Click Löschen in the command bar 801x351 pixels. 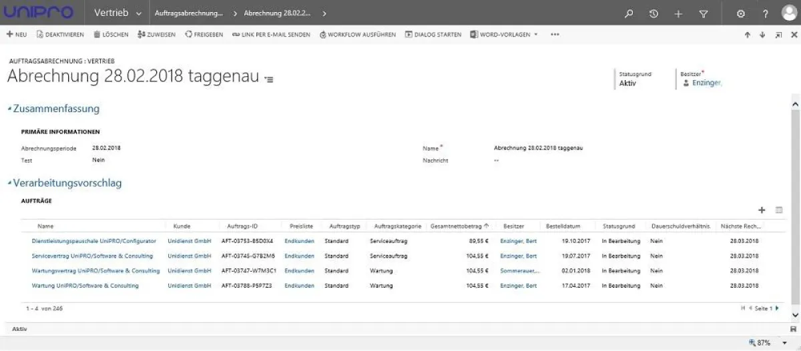(x=111, y=35)
